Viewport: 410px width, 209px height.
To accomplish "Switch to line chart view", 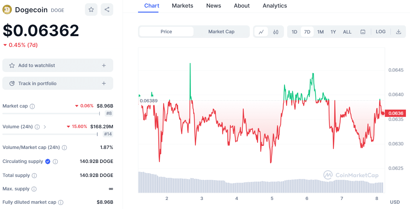I will [261, 32].
